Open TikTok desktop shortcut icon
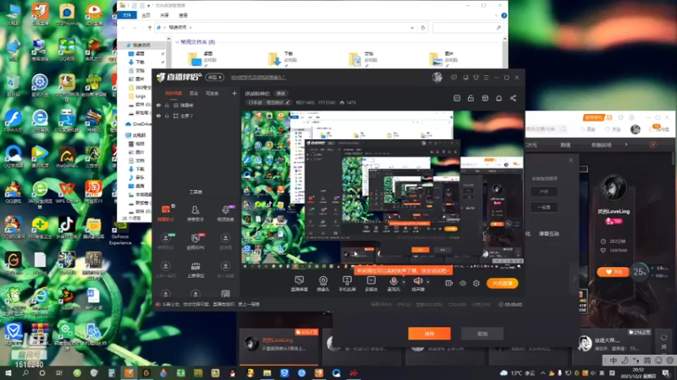 [x=67, y=227]
